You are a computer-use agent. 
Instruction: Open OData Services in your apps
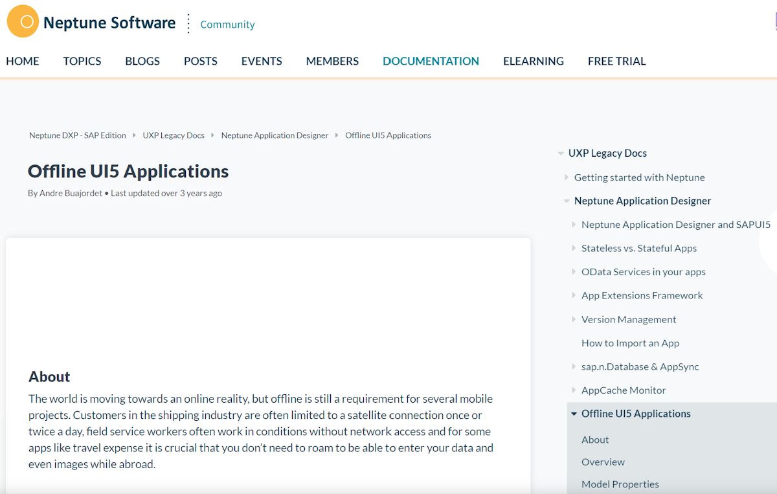[x=644, y=272]
